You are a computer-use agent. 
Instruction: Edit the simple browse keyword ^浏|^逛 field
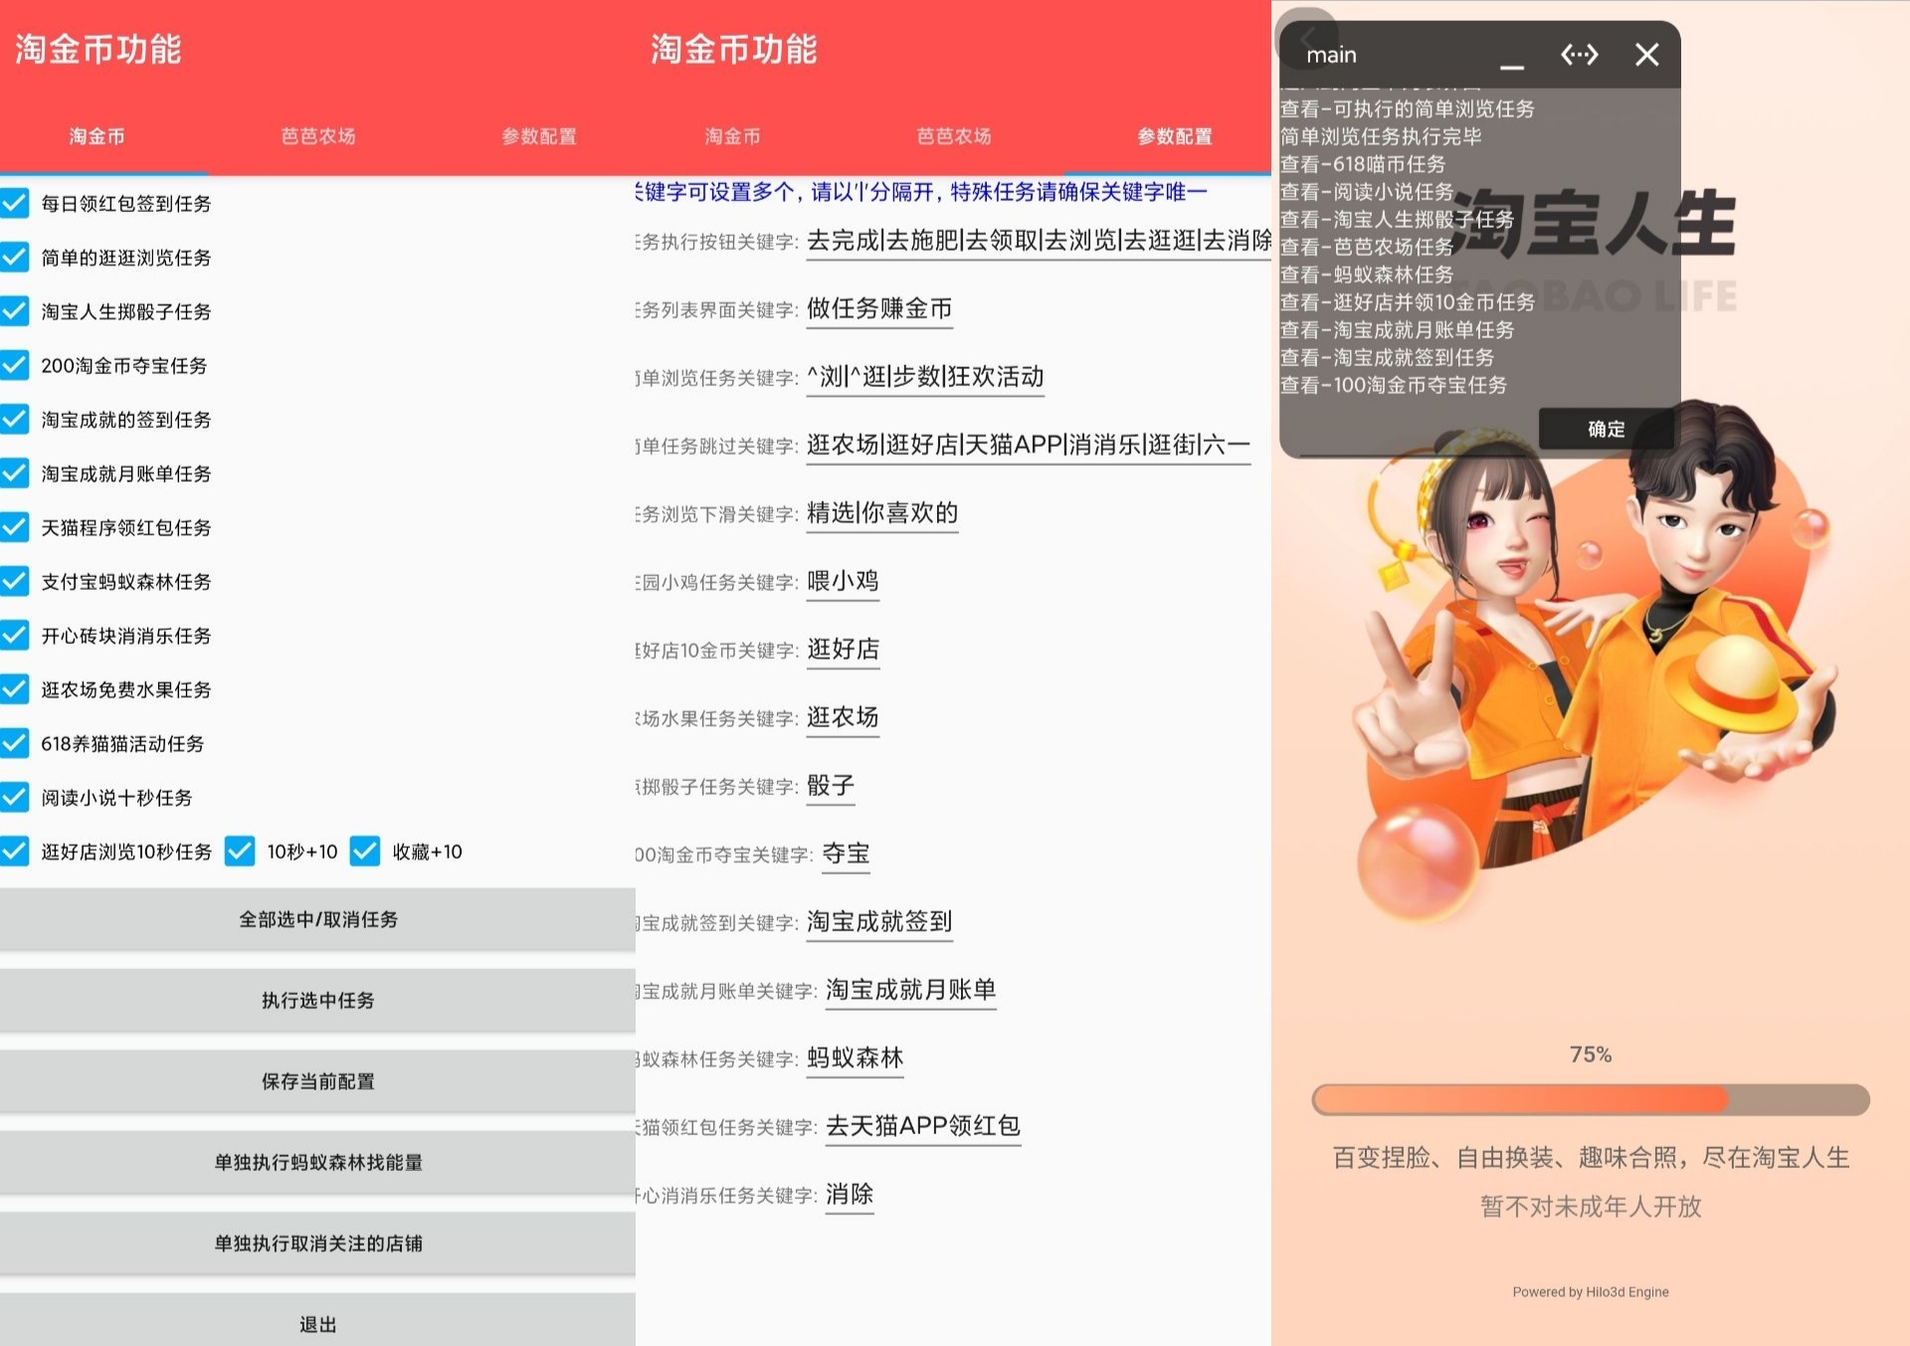click(x=925, y=377)
